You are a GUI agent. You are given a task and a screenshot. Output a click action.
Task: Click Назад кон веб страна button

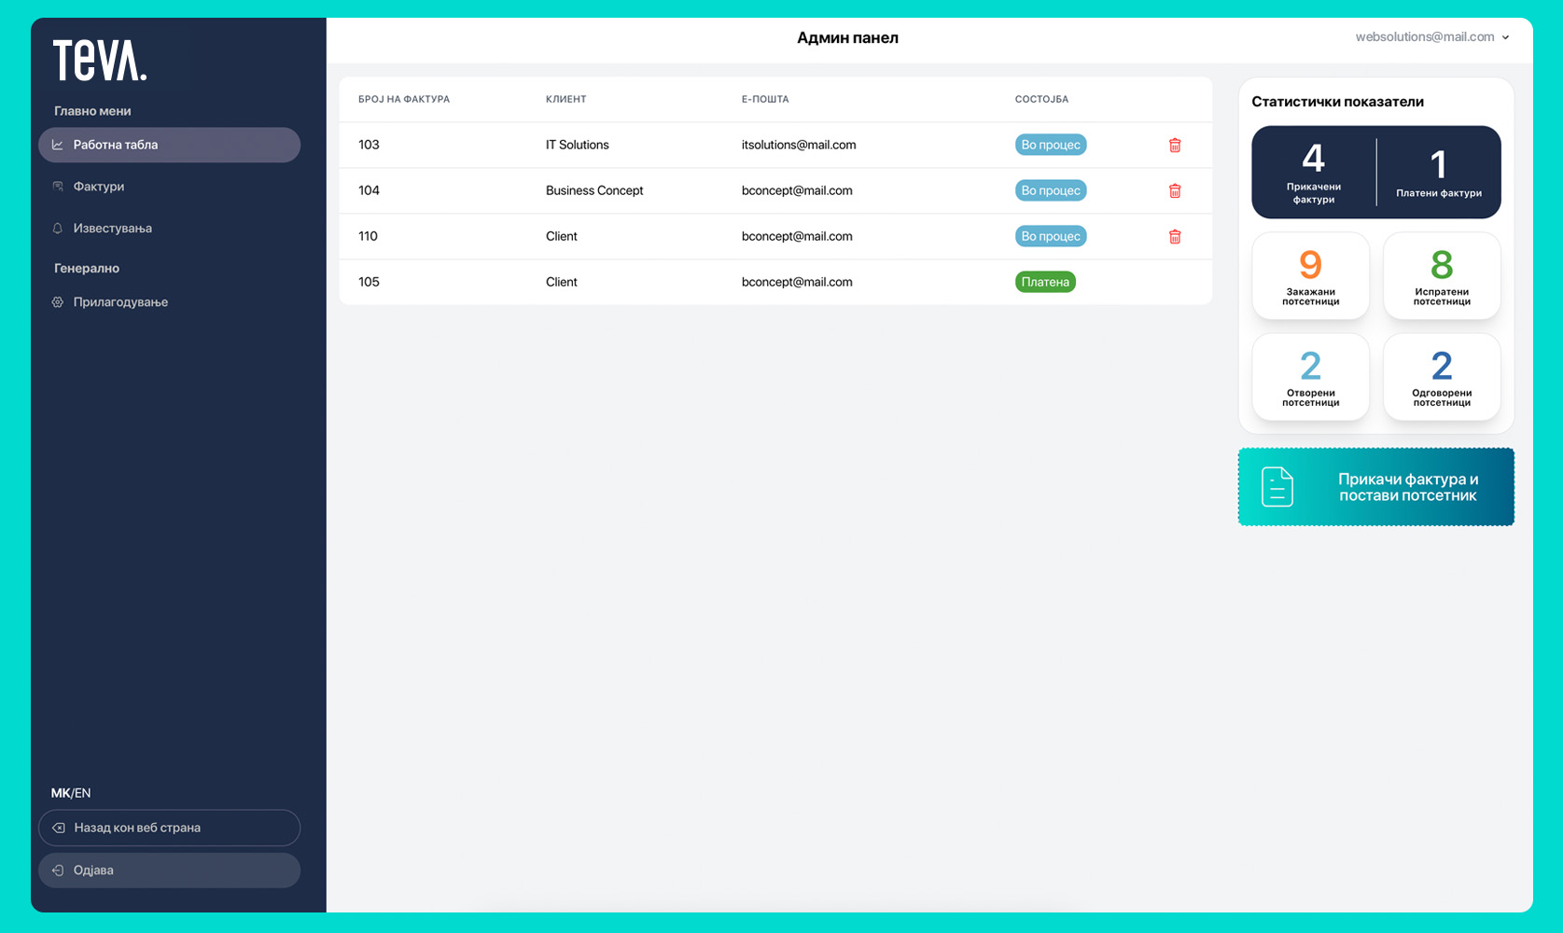169,828
